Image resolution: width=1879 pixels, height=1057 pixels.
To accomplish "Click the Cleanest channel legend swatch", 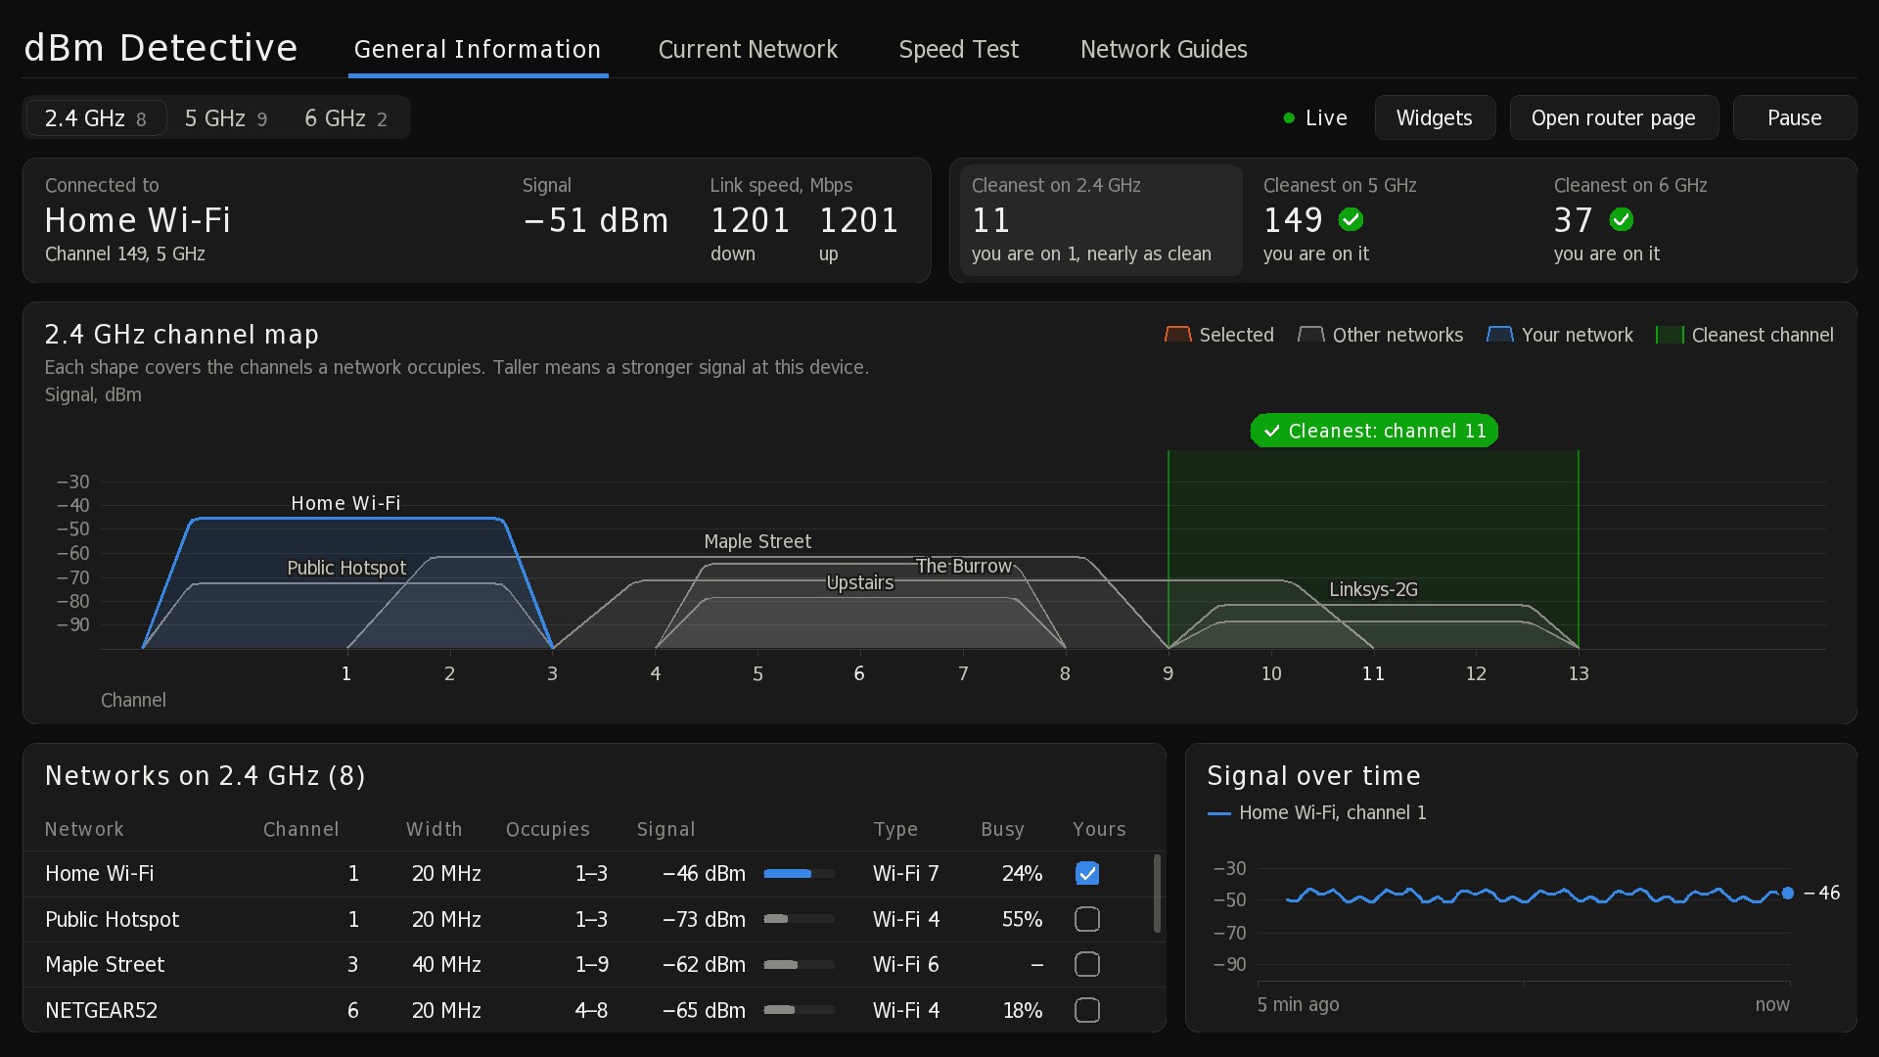I will coord(1670,335).
